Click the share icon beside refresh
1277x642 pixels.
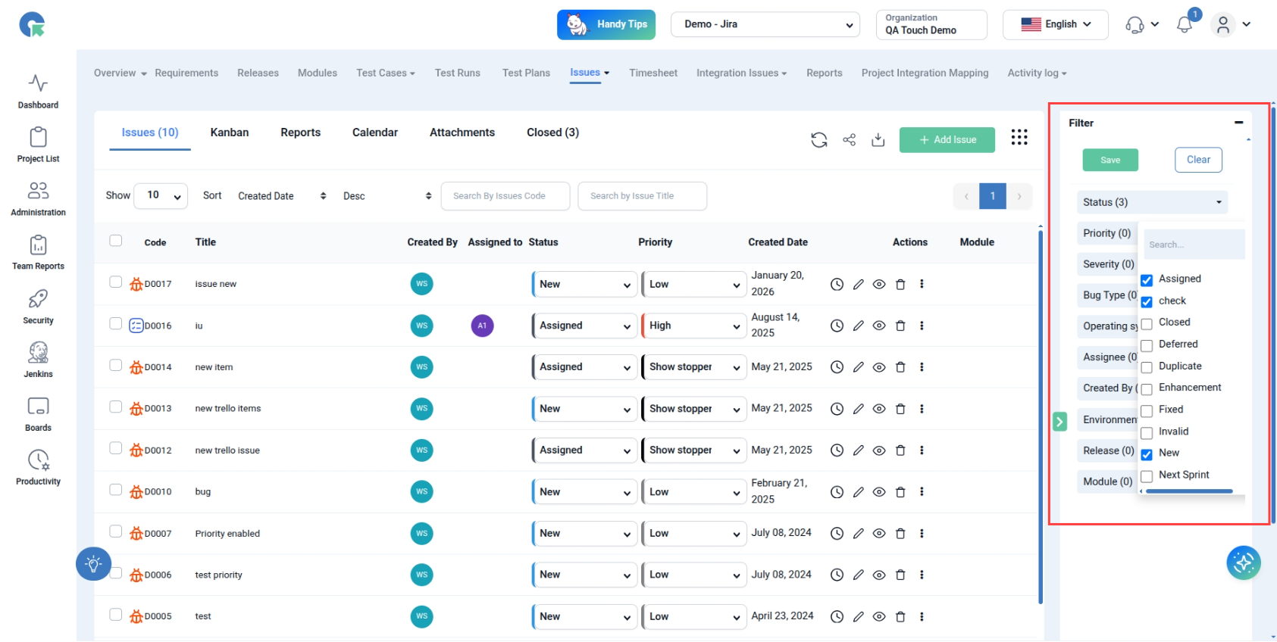click(x=849, y=140)
